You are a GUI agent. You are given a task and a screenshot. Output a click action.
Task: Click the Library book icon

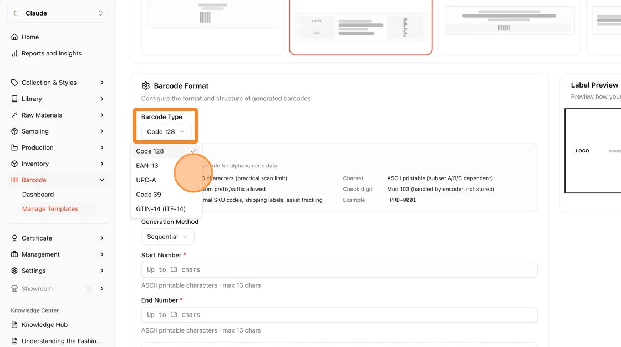tap(14, 99)
